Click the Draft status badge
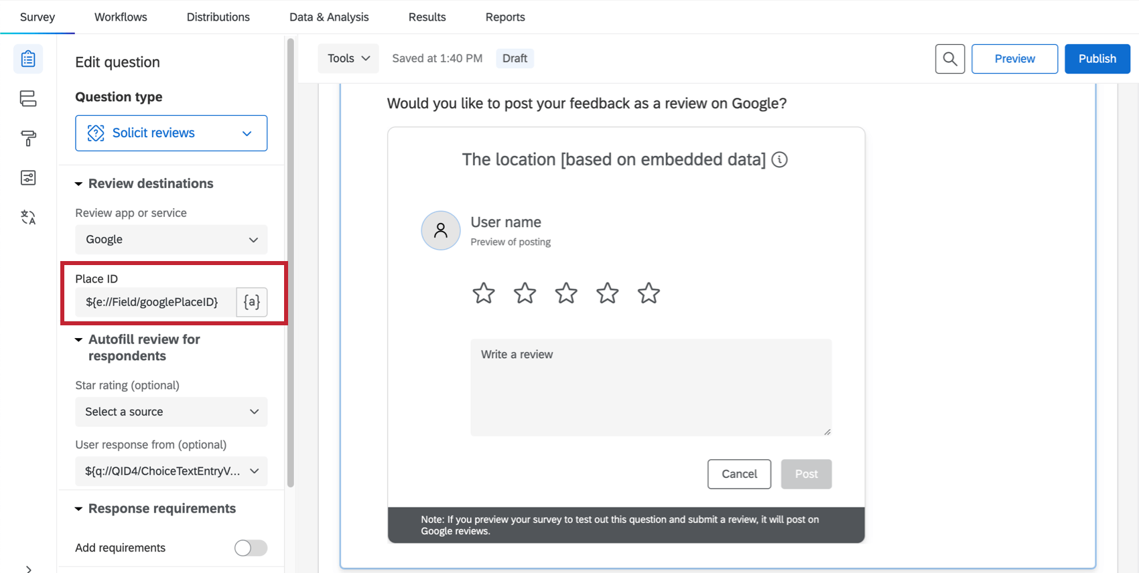 515,58
